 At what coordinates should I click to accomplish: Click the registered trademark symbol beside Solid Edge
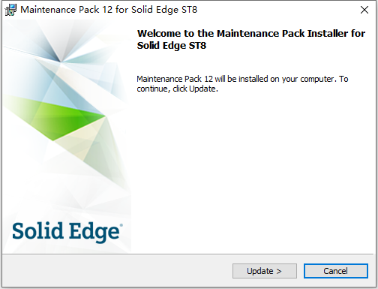point(121,225)
